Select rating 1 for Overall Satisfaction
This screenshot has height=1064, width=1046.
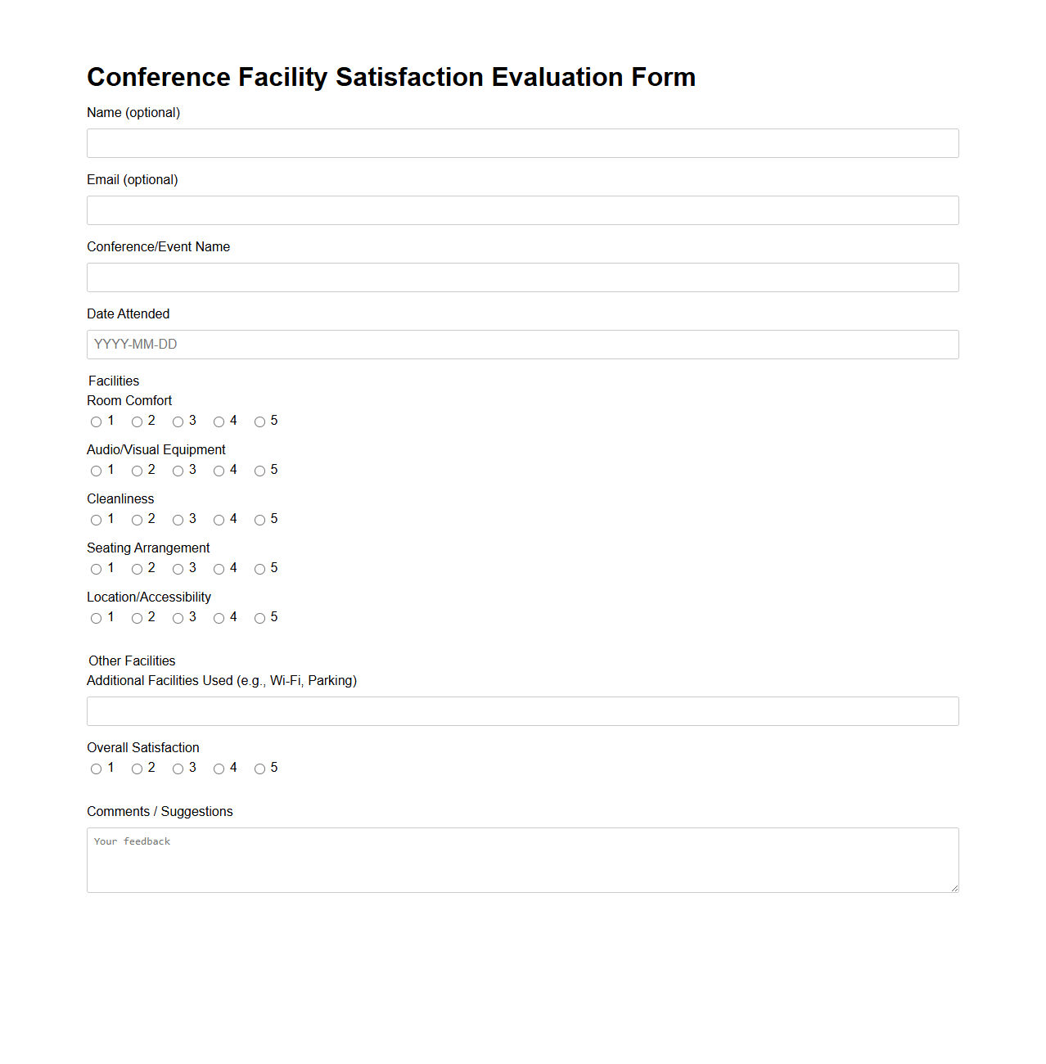96,769
